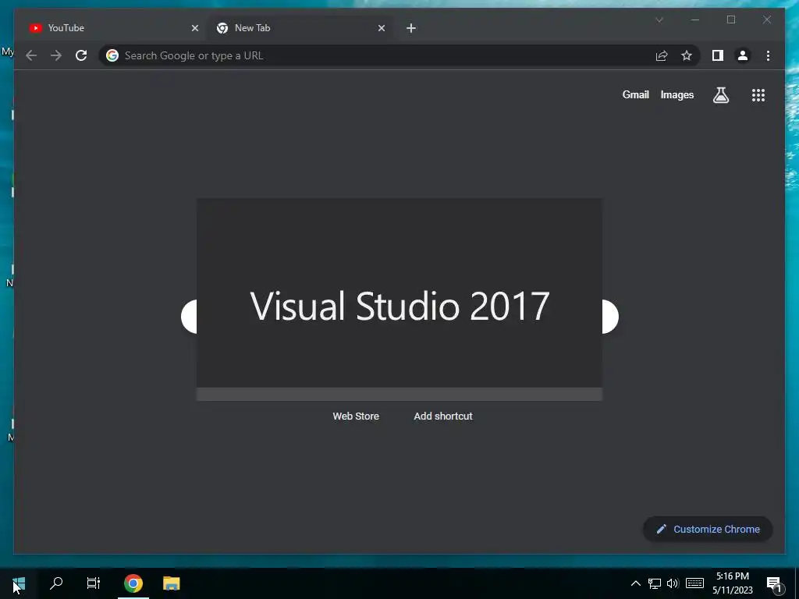Click the Google logo in address bar

112,55
